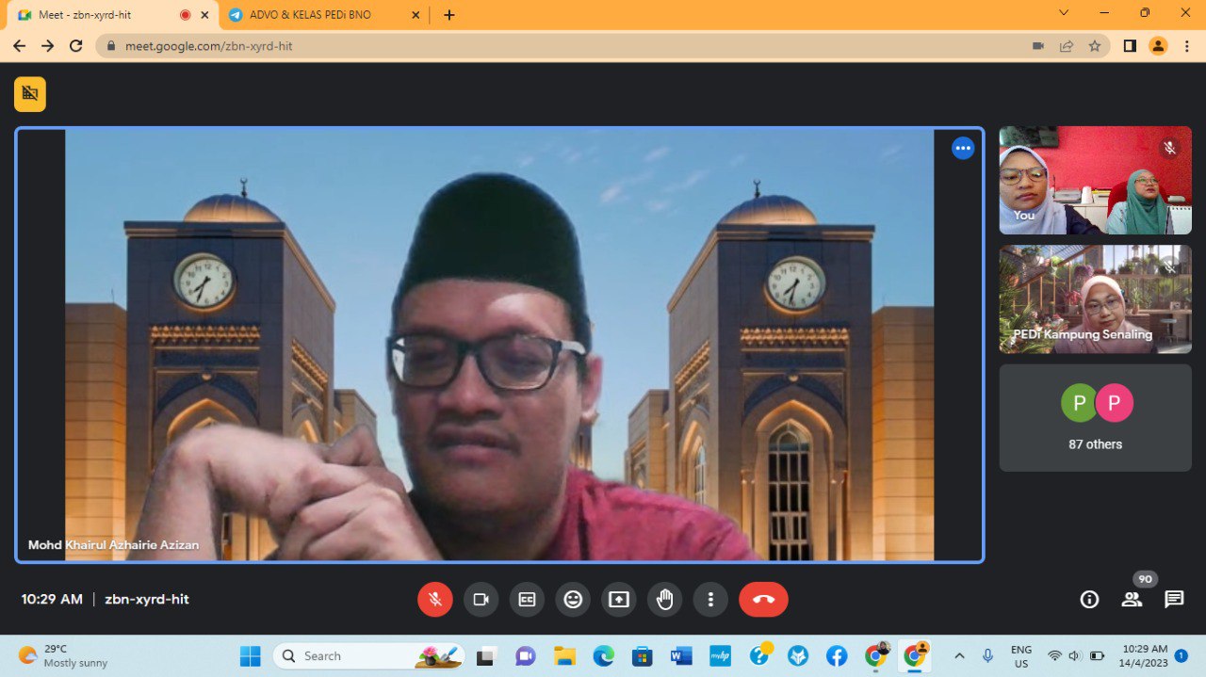Open the Windows Start menu
Screen dimensions: 1206x677
coord(250,656)
